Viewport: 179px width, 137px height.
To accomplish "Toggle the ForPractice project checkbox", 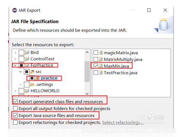I will (21, 65).
